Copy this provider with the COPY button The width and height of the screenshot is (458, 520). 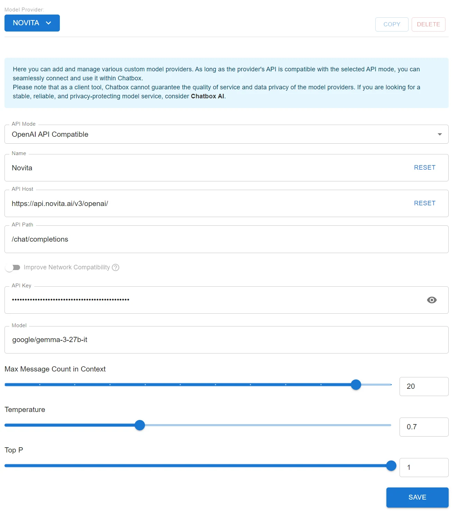392,24
